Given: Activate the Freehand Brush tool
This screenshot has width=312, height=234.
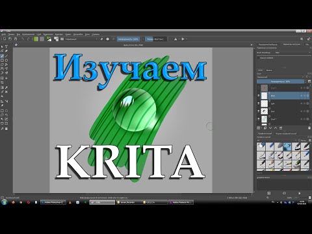Looking at the screenshot, I should [2, 56].
